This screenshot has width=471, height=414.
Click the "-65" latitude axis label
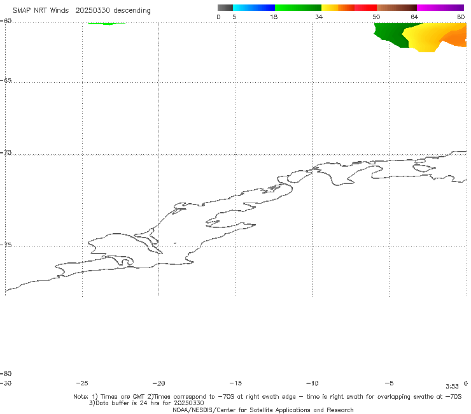point(6,81)
